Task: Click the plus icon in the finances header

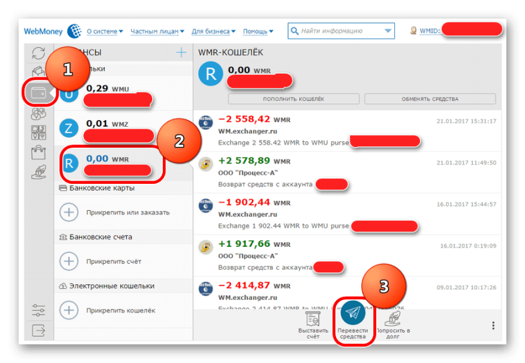Action: click(181, 53)
